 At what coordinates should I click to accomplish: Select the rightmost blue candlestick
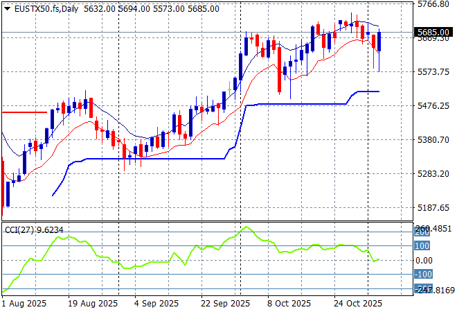(379, 42)
